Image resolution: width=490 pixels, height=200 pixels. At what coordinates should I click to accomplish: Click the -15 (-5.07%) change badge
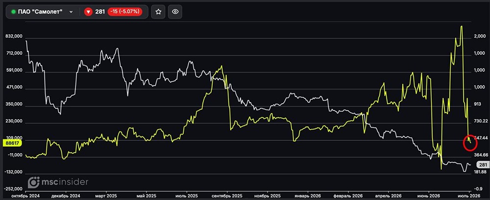[x=125, y=12]
